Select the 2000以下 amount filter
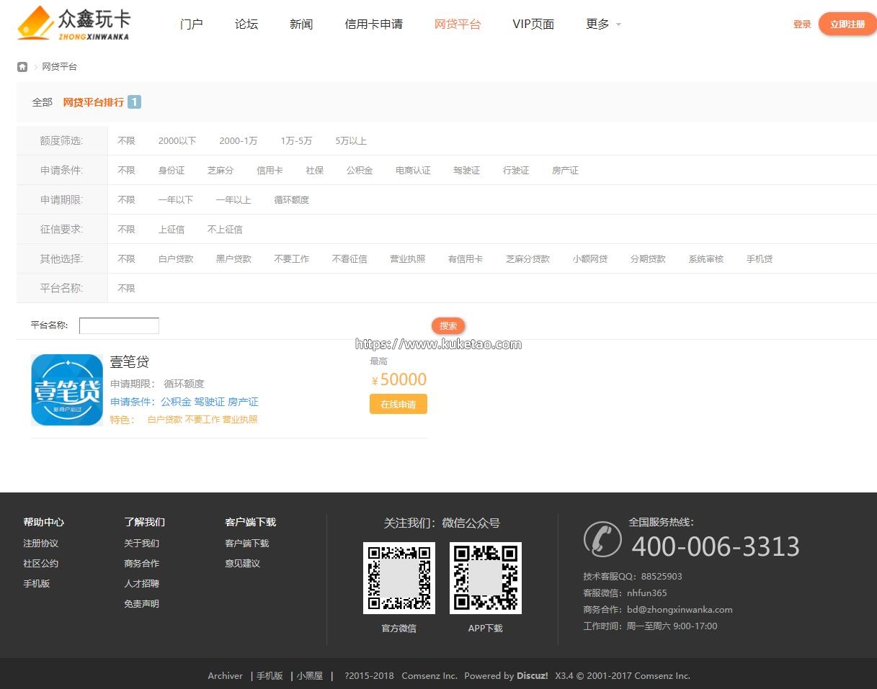Screen dimensions: 877x689 coord(177,141)
